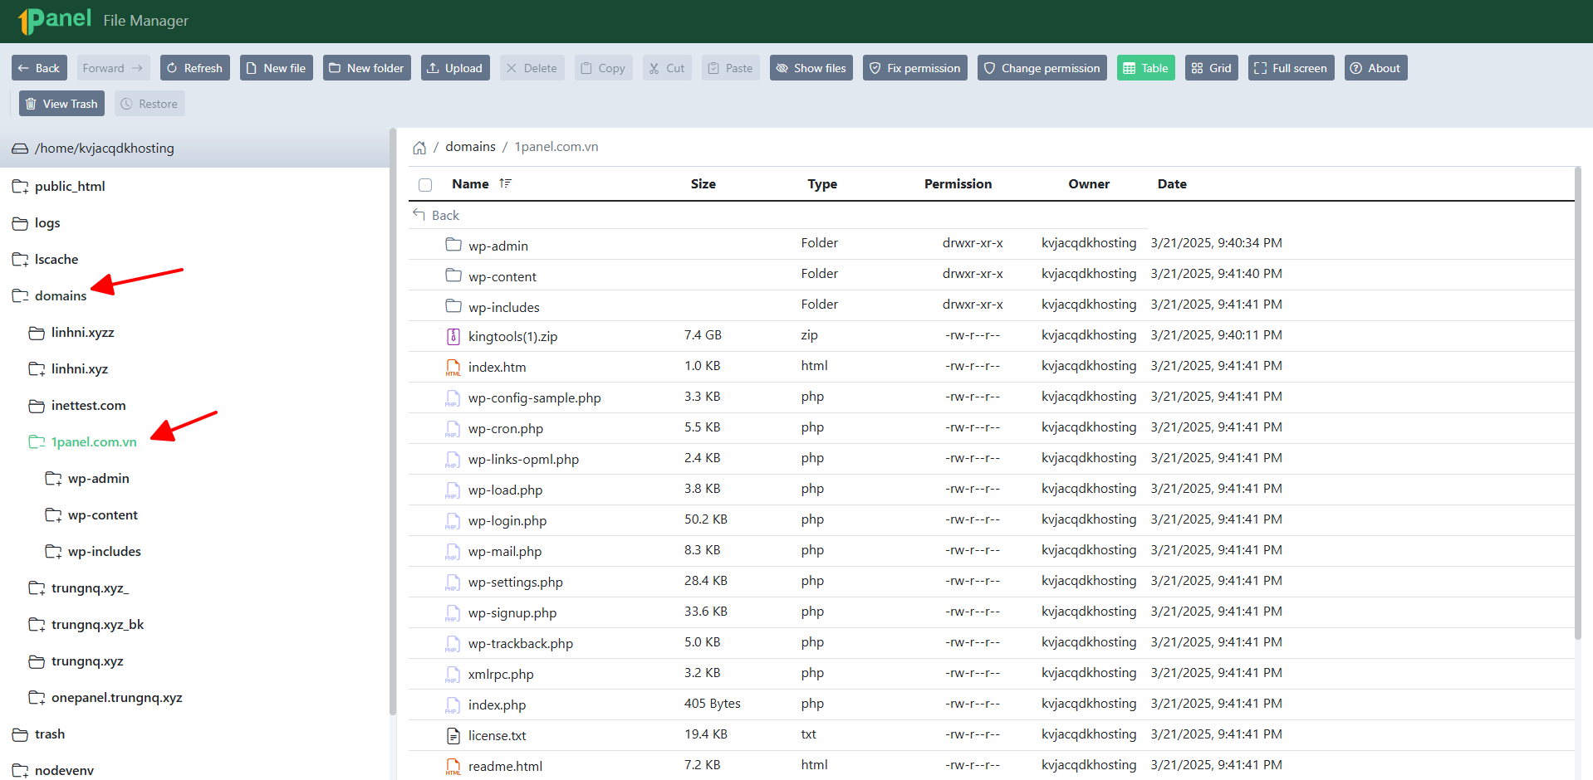Toggle the select-all checkbox in table header
This screenshot has width=1593, height=780.
(425, 185)
